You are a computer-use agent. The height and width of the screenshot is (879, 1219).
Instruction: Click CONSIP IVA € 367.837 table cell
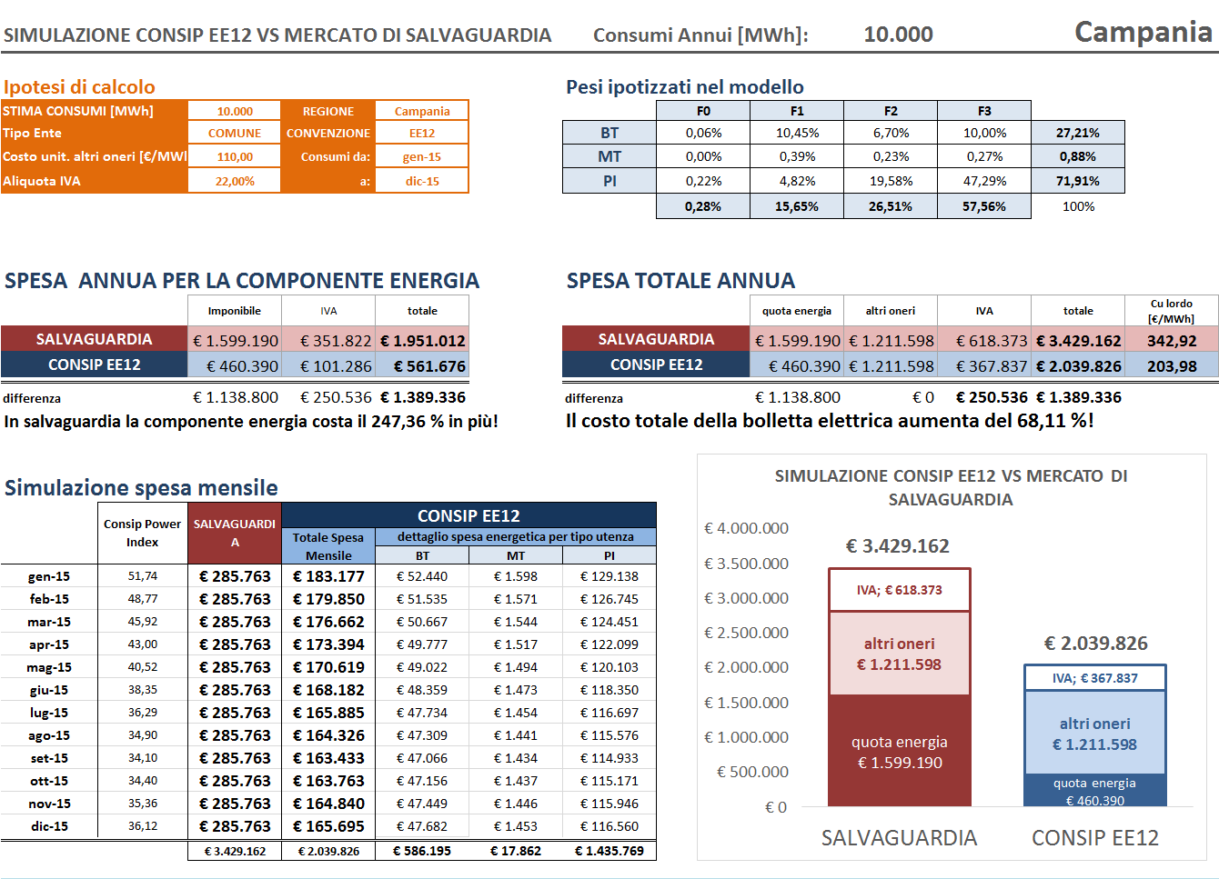pos(984,365)
